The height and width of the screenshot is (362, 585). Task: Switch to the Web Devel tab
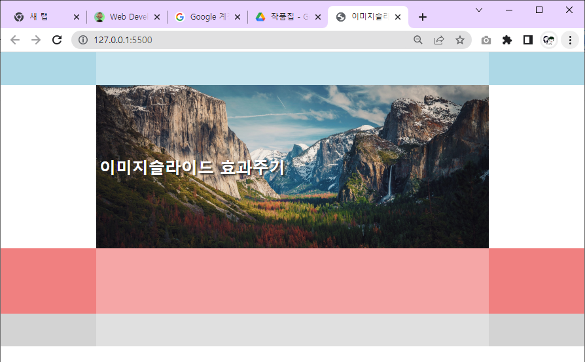click(127, 17)
